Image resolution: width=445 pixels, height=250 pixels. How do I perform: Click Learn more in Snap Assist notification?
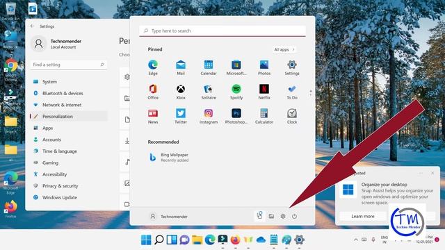(363, 216)
